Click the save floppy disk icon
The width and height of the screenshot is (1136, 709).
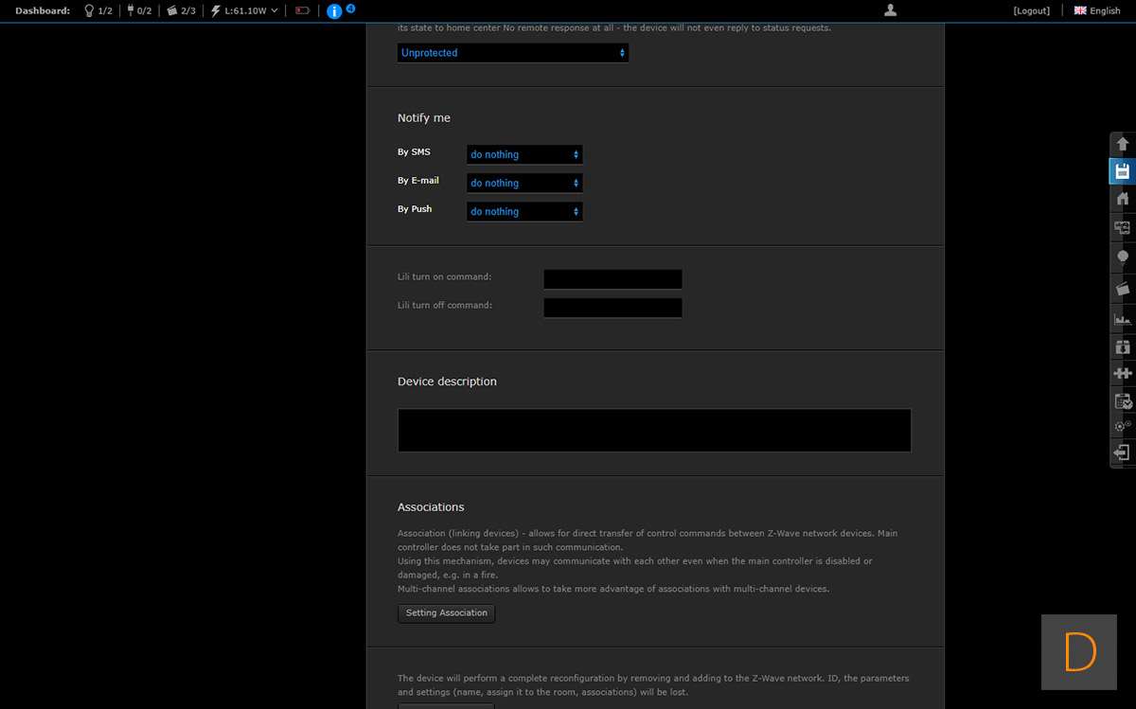pyautogui.click(x=1123, y=171)
